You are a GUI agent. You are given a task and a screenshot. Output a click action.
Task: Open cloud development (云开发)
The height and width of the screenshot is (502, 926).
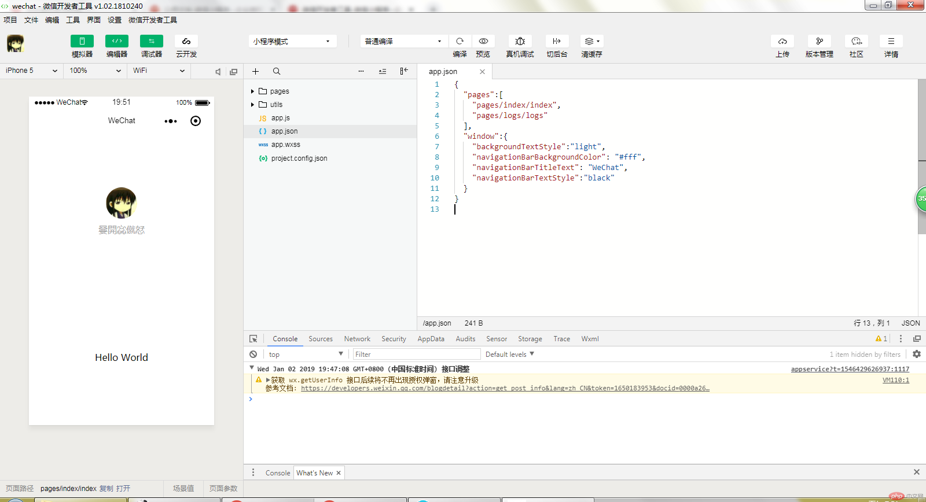tap(186, 41)
